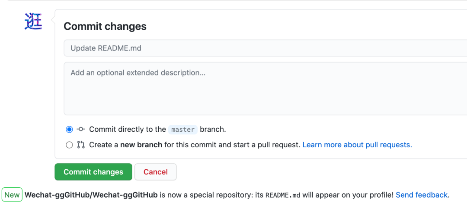Select commit directly to master radio

[69, 129]
